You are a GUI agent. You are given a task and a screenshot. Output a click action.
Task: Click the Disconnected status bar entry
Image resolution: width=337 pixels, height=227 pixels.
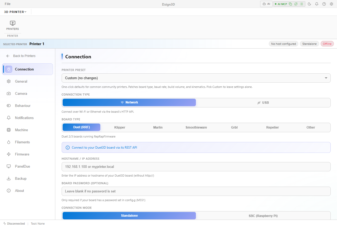click(14, 224)
